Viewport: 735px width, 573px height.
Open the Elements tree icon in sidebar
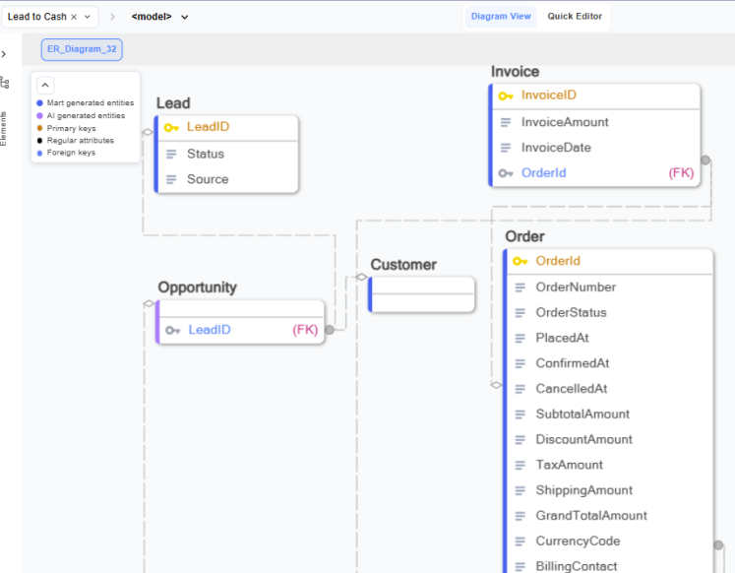tap(5, 83)
